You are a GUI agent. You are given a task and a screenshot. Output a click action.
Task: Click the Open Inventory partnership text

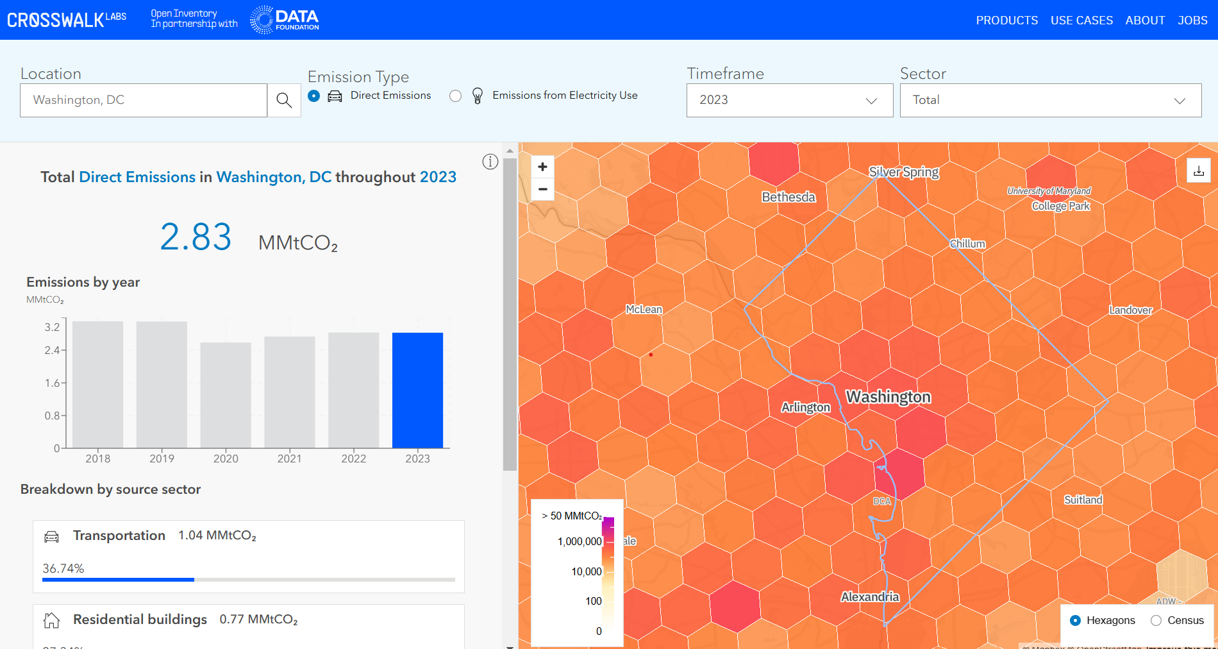[x=194, y=19]
